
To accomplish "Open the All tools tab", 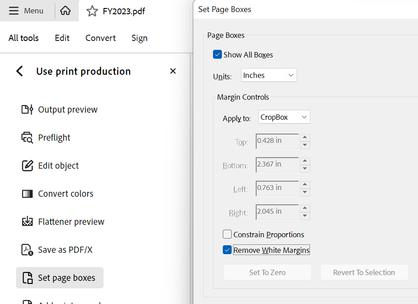I will [24, 38].
